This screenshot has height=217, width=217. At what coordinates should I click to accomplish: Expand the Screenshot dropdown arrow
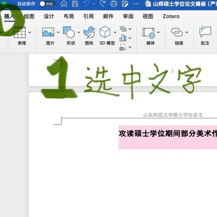[130, 47]
